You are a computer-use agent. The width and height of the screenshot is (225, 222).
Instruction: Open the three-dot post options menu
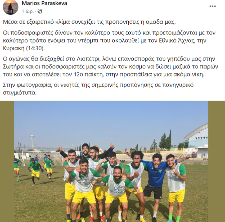click(x=213, y=6)
